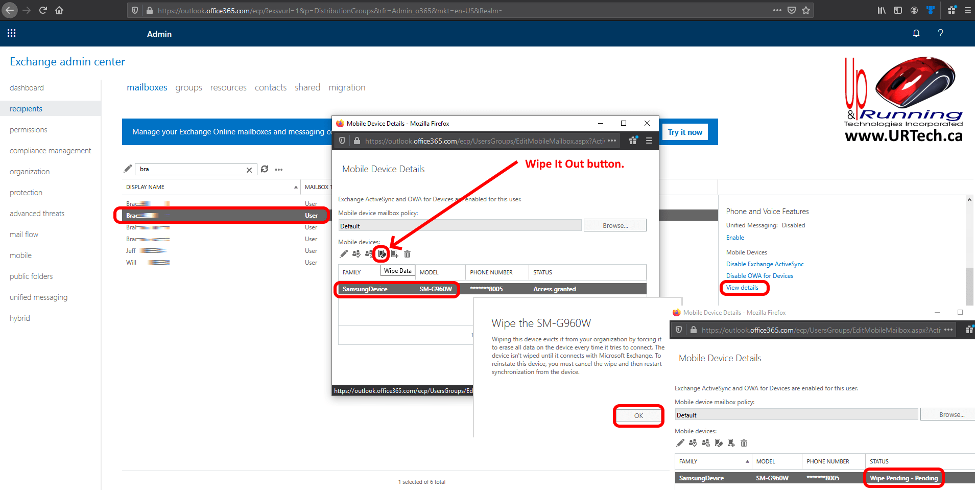975x490 pixels.
Task: Open the more options ellipsis next to refresh
Action: point(279,170)
